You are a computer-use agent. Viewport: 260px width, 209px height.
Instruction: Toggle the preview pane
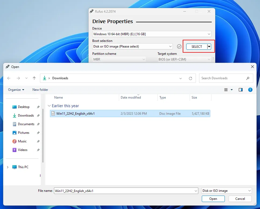pos(241,90)
